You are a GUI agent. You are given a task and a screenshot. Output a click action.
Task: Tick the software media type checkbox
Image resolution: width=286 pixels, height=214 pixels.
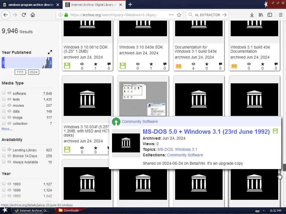pos(4,93)
